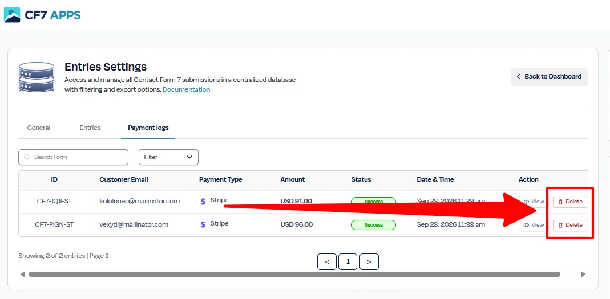Click the horizontal scrollbar thumb under the table
The image size is (610, 299).
pos(294,274)
